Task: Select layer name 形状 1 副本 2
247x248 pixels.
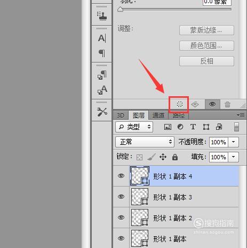Action: 173,218
